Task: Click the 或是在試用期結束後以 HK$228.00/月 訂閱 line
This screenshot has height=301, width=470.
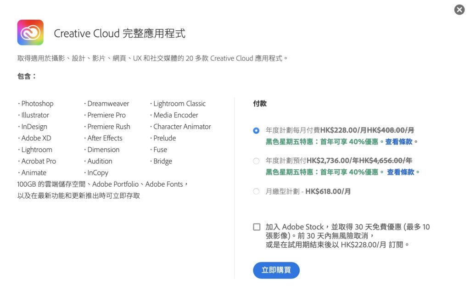Action: point(337,245)
